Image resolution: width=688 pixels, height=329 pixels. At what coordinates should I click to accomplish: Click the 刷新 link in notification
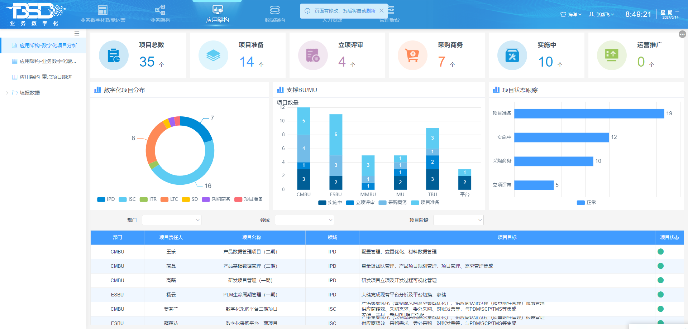[371, 11]
